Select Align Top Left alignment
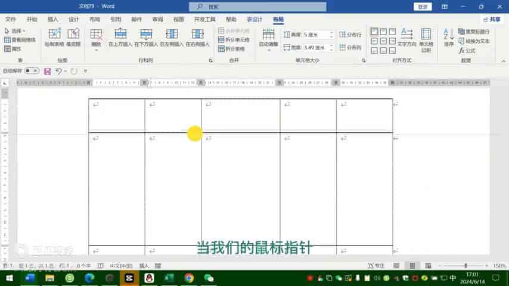 (x=374, y=32)
